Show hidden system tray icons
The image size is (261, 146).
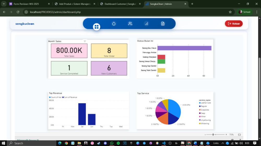pos(222,143)
